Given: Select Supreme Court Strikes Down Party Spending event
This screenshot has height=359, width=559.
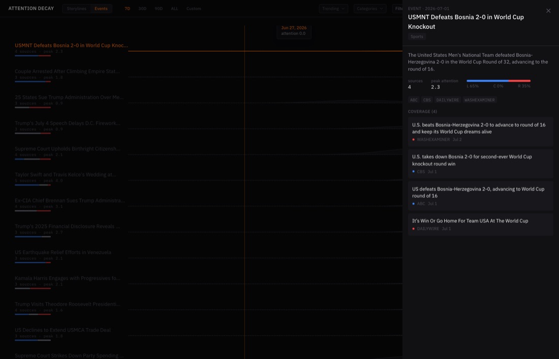Looking at the screenshot, I should pos(70,356).
